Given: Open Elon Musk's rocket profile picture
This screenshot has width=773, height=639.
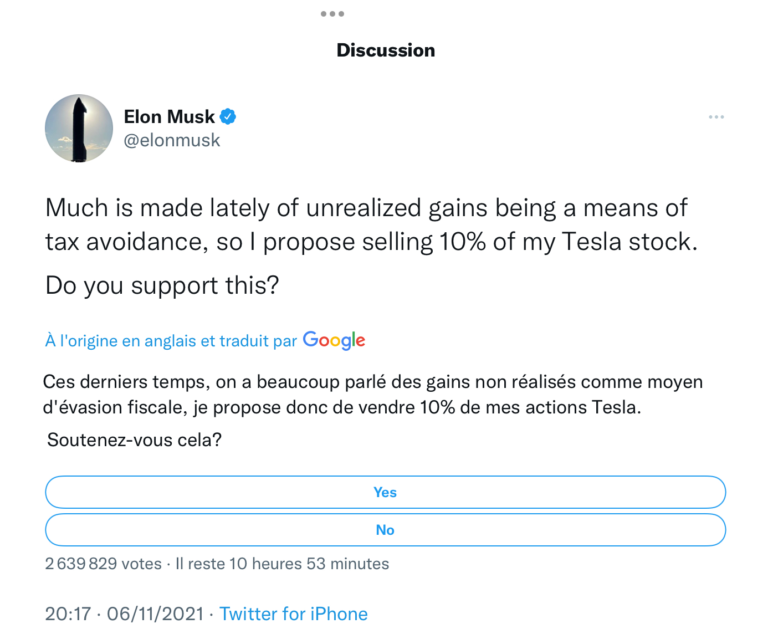Looking at the screenshot, I should tap(79, 129).
